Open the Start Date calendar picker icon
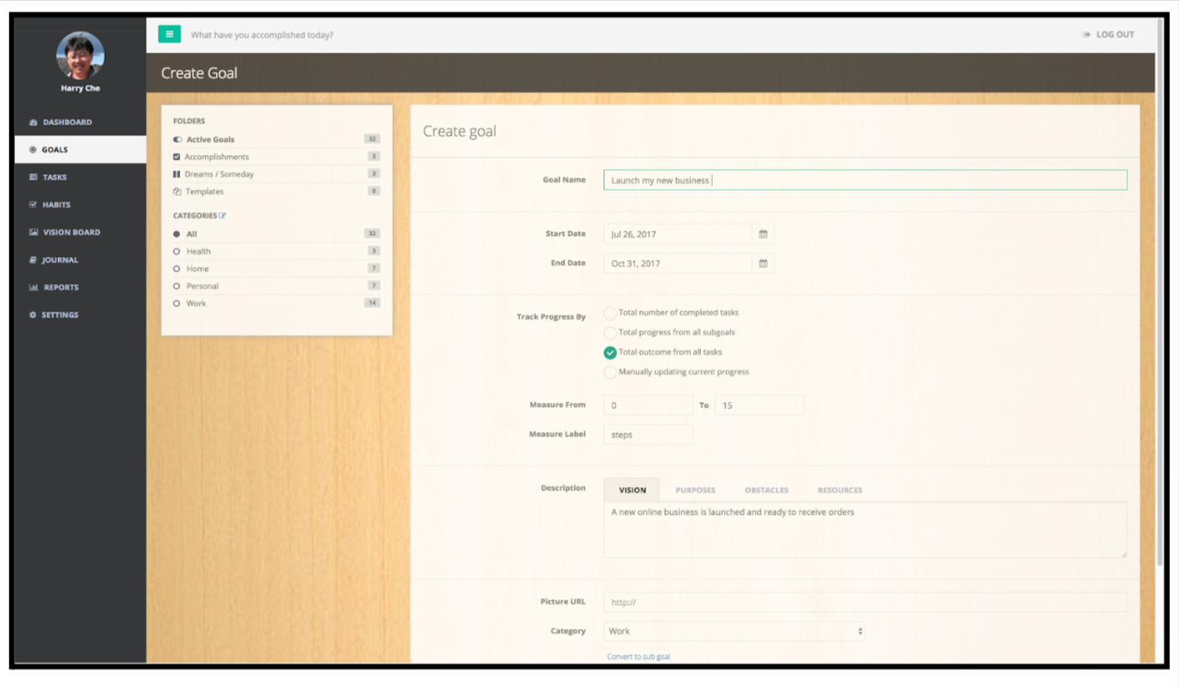 click(763, 234)
